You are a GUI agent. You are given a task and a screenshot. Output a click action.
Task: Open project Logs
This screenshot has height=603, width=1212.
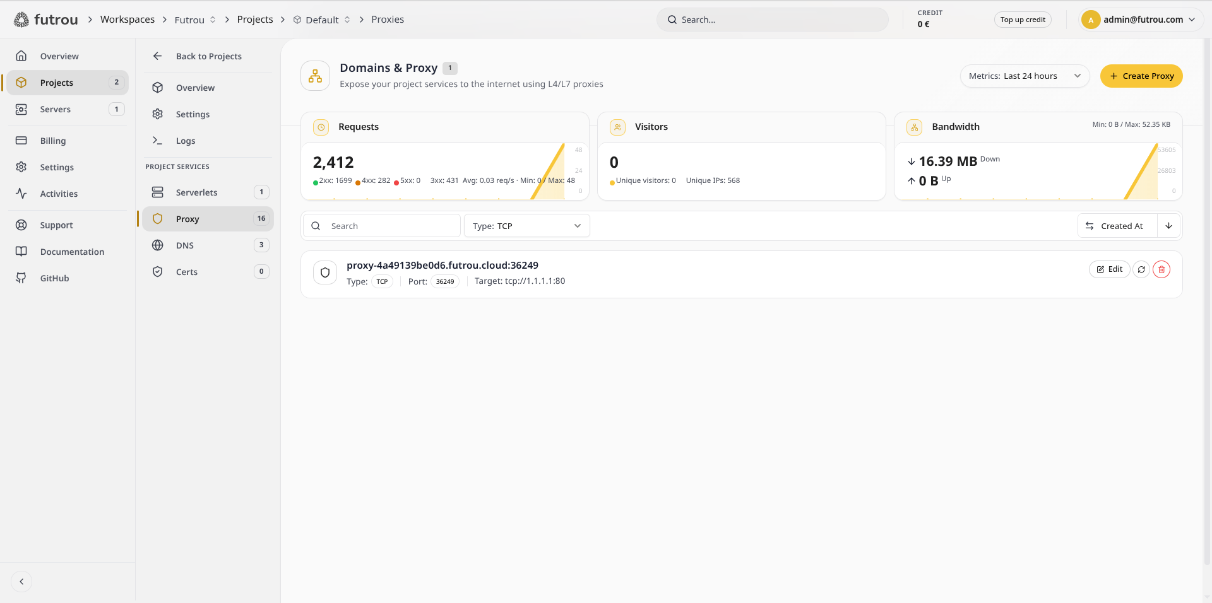pyautogui.click(x=208, y=141)
